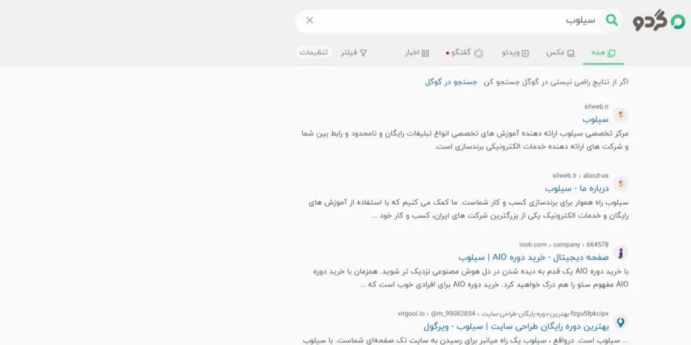Click snippet starting سیلوب راه هموار

(x=468, y=209)
